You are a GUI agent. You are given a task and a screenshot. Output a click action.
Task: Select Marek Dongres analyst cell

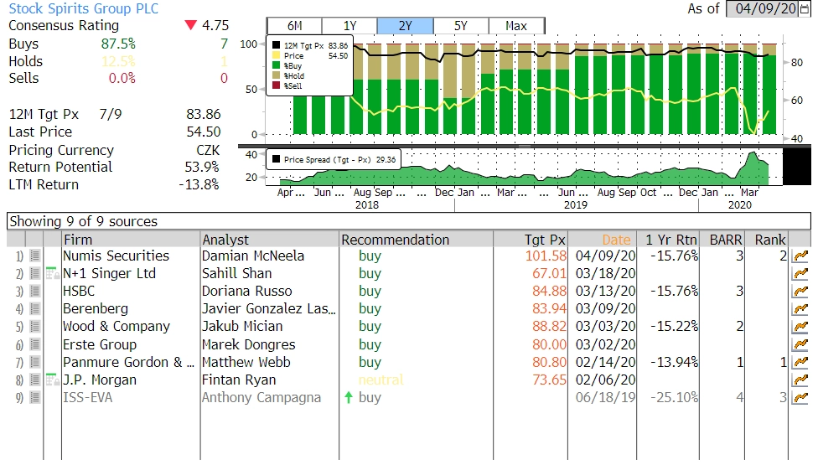pos(269,344)
